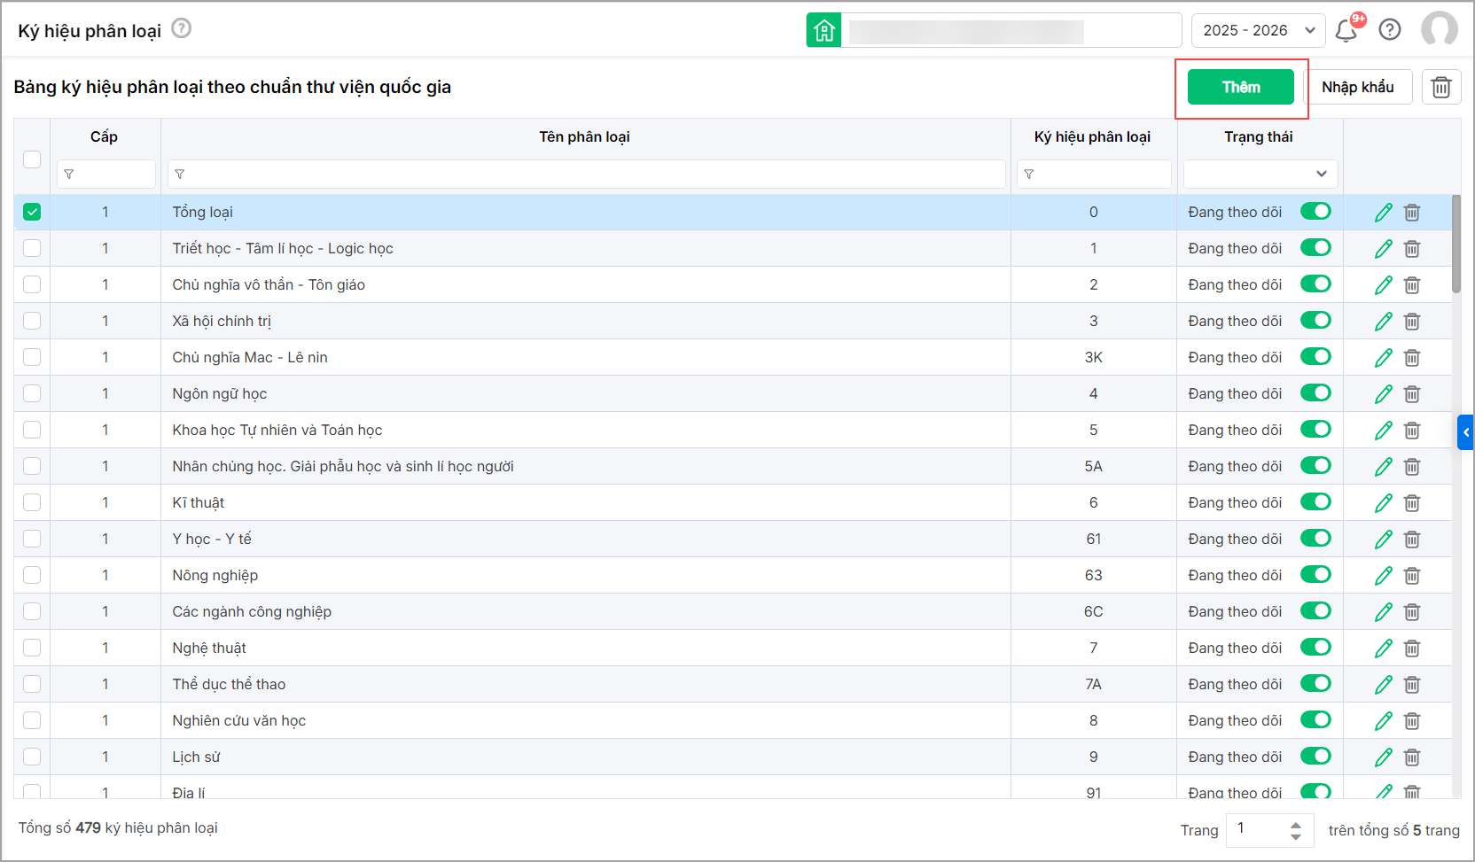Tick the select-all checkbox in table header
1475x862 pixels.
coord(32,159)
